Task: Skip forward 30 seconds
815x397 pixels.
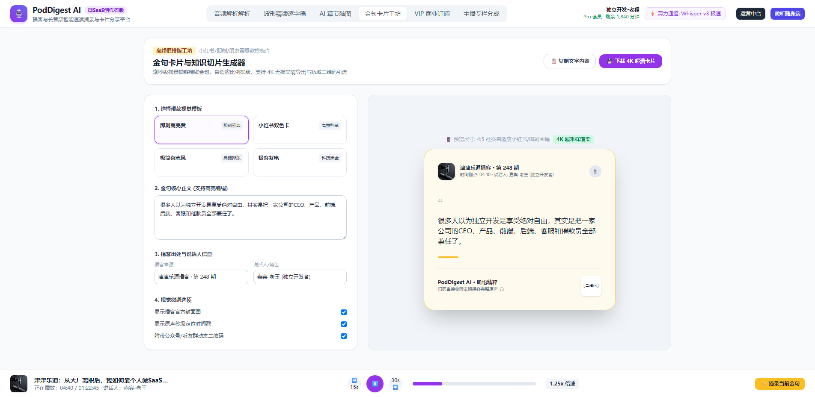Action: (x=396, y=384)
